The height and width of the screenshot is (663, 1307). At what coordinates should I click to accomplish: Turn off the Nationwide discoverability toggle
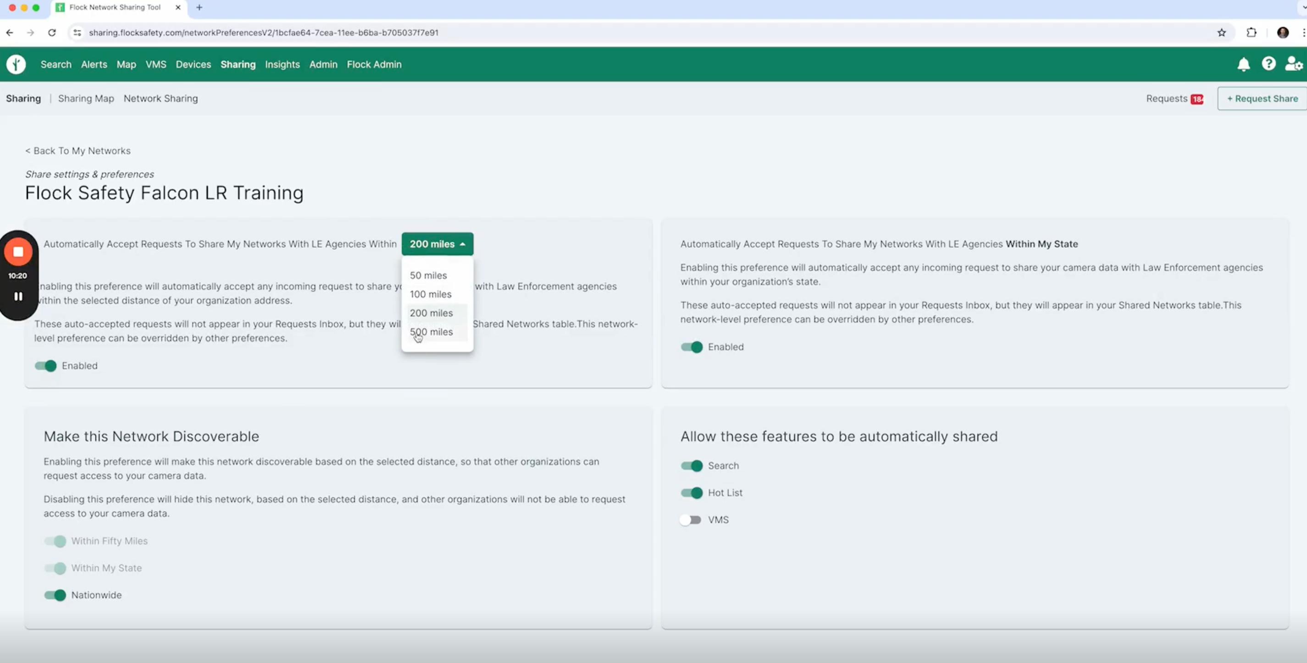[x=54, y=595]
